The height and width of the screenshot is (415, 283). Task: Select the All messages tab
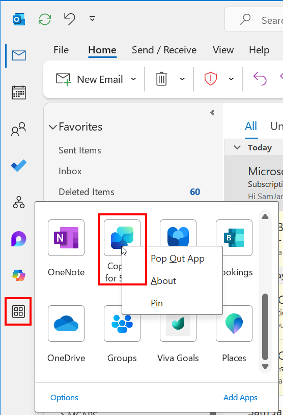(250, 126)
